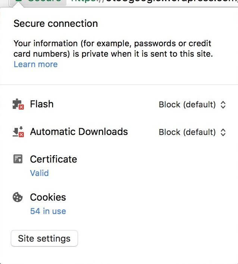Click the Flash label text
Viewport: 238px width, 264px height.
[x=41, y=104]
